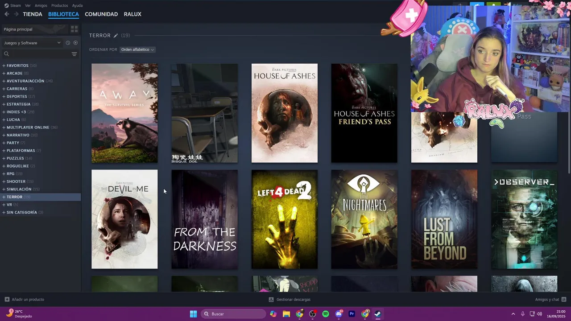Switch to the COMUNIDAD tab

[101, 14]
